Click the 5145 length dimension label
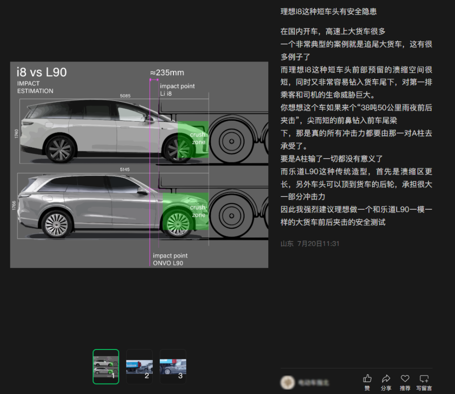This screenshot has height=394, width=455. [x=125, y=170]
